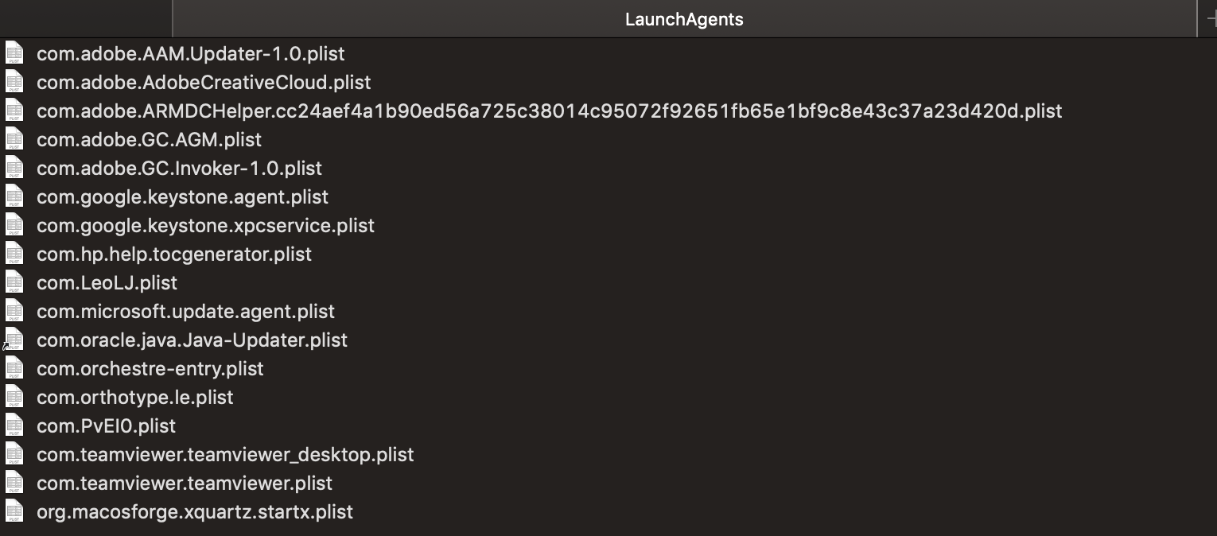
Task: Select the com.adobe.GC.Invoker-1.0.plist file name
Action: (x=179, y=169)
